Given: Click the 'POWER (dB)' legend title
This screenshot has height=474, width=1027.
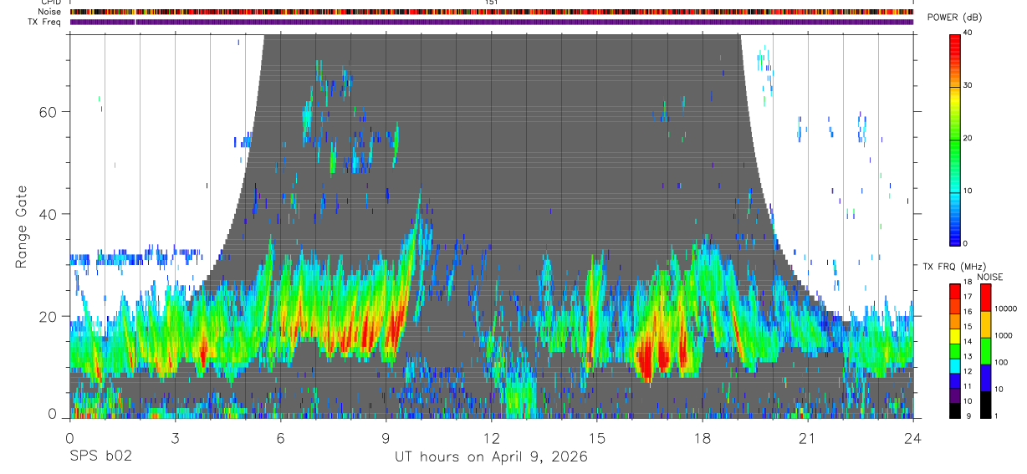Looking at the screenshot, I should click(954, 18).
